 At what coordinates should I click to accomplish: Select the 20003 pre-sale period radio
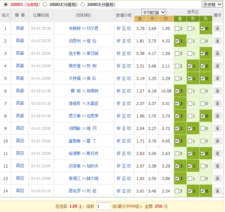(x=82, y=4)
